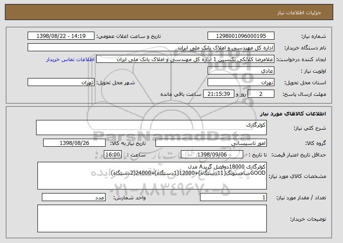
Task: Click the public announcement date field 1398/08/22 - 14:19
Action: click(x=61, y=36)
